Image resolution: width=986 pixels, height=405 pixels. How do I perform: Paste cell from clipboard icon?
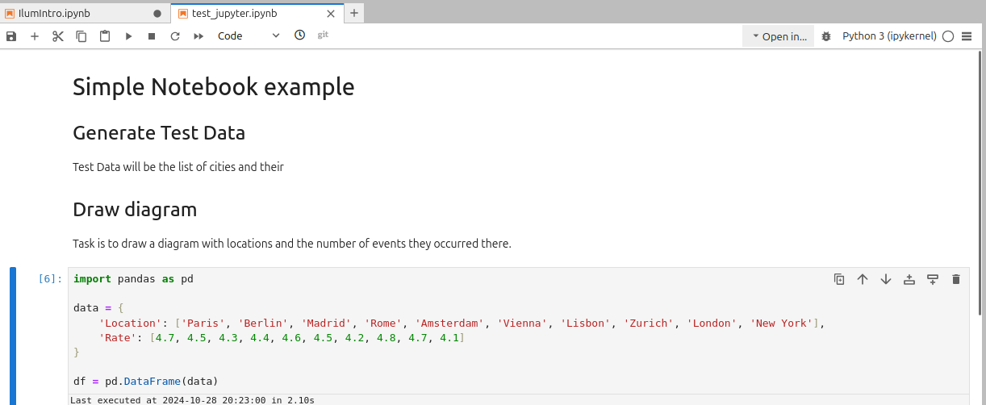tap(105, 36)
